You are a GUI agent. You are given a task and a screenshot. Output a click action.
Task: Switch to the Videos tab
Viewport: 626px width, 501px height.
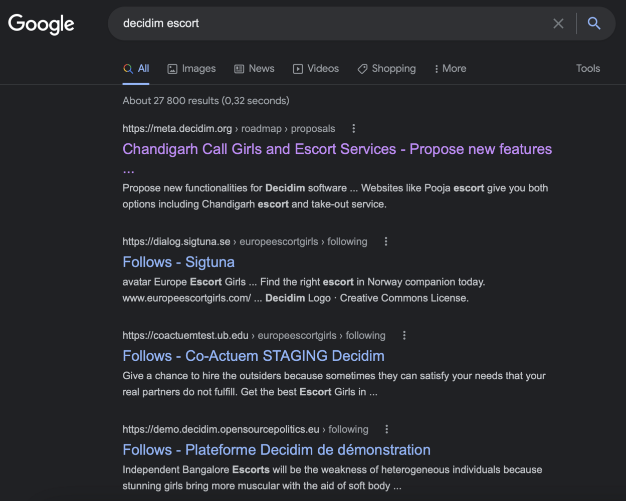tap(316, 69)
